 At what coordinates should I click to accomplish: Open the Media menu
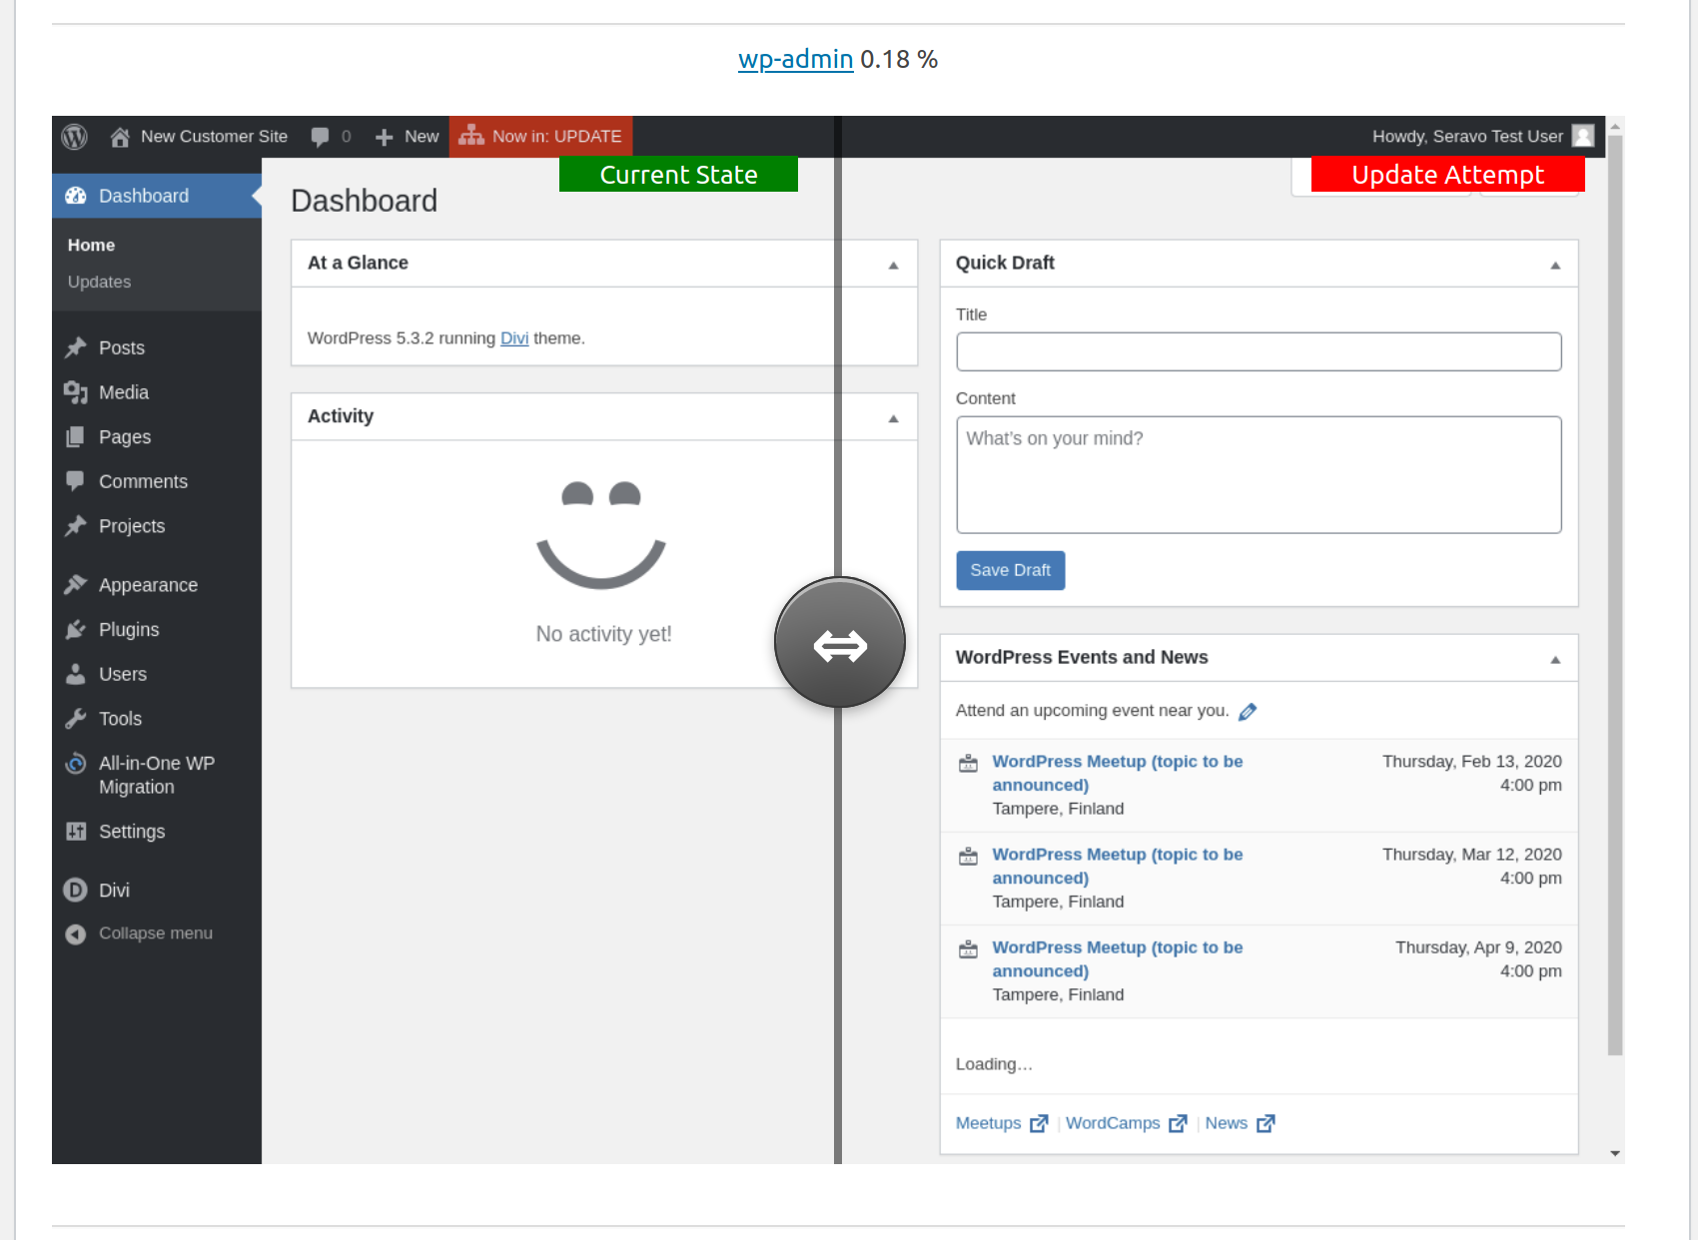(157, 392)
